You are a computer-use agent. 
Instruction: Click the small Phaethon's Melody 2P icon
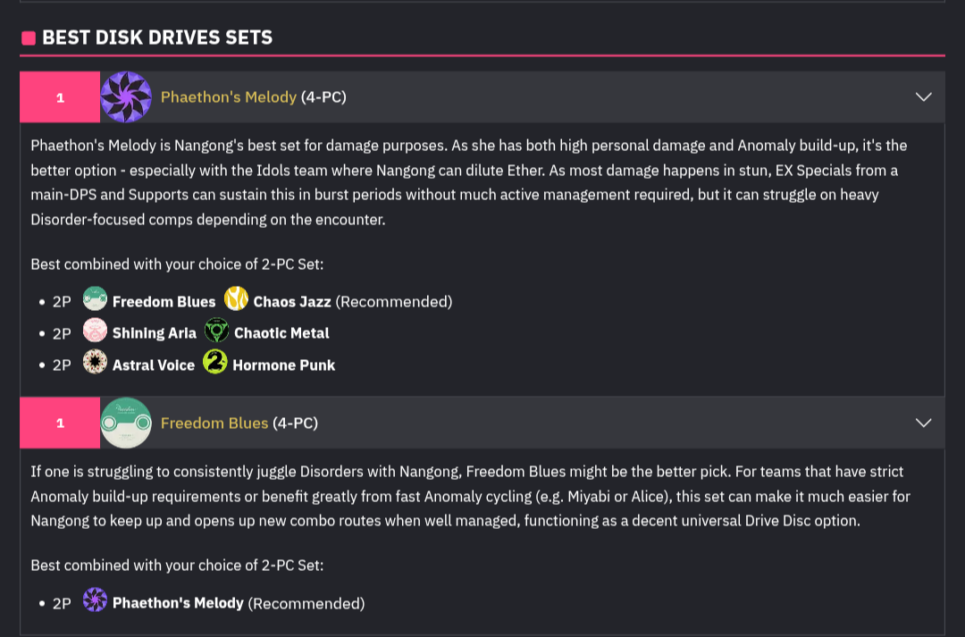tap(95, 601)
